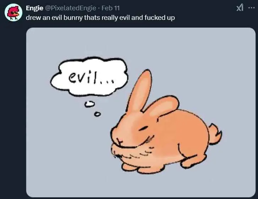Open Engie's red pixel bird avatar
Image resolution: width=258 pixels, height=199 pixels.
[13, 12]
